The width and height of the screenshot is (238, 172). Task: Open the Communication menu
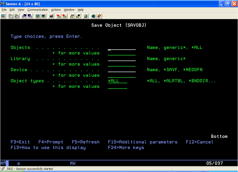point(38,10)
